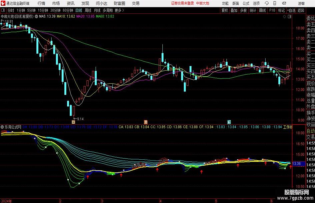Switch to 15分钟 period tab

click(43, 10)
